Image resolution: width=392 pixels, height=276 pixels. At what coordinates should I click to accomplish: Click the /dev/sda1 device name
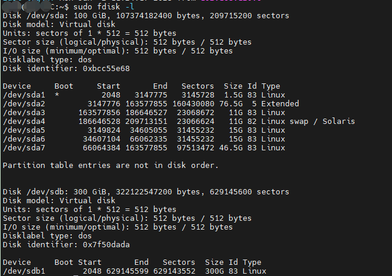(x=24, y=95)
